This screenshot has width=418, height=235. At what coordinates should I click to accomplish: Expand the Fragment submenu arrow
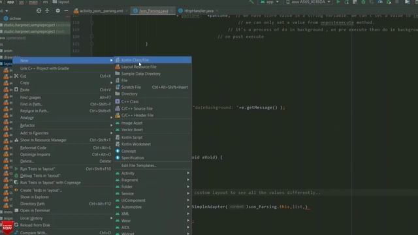pyautogui.click(x=188, y=180)
